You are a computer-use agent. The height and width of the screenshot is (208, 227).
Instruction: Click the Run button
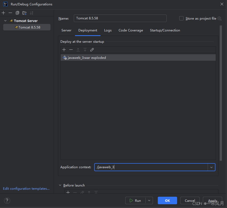pyautogui.click(x=135, y=200)
